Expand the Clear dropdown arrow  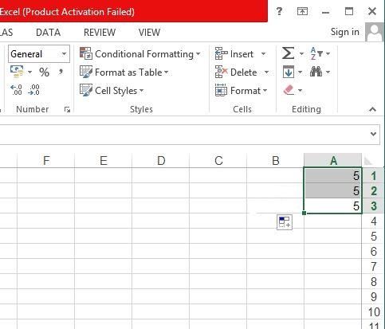[300, 90]
